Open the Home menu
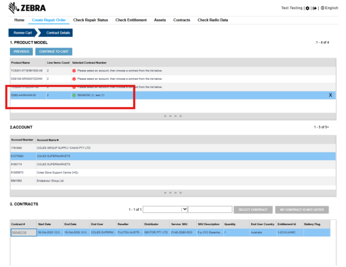Screen dimensions: 346x267 (x=19, y=20)
